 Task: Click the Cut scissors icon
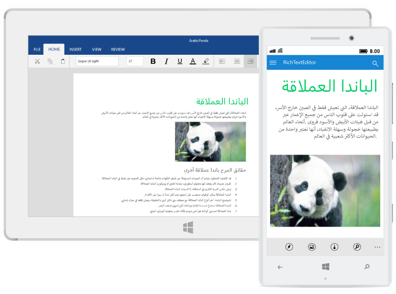tap(38, 61)
